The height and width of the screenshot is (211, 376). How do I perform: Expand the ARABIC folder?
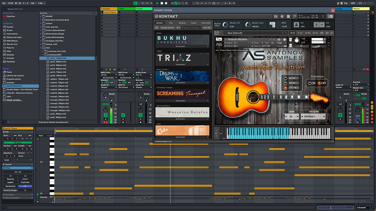click(x=41, y=16)
